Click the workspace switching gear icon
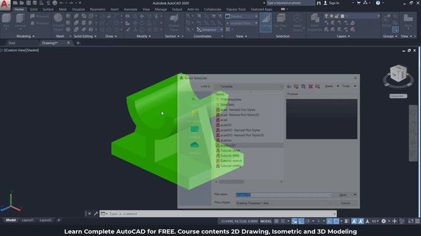This screenshot has width=421, height=236. point(384,221)
